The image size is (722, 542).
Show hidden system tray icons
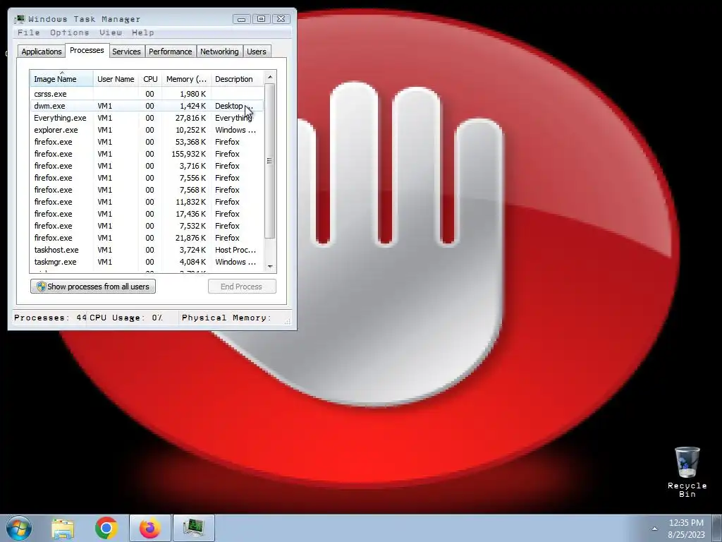(x=654, y=529)
